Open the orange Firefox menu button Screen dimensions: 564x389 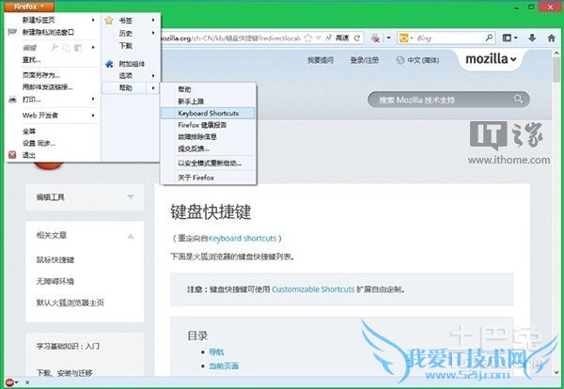coord(29,7)
